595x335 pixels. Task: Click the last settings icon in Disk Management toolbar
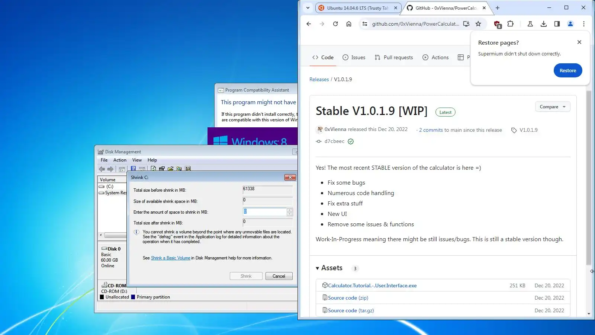[x=188, y=169]
